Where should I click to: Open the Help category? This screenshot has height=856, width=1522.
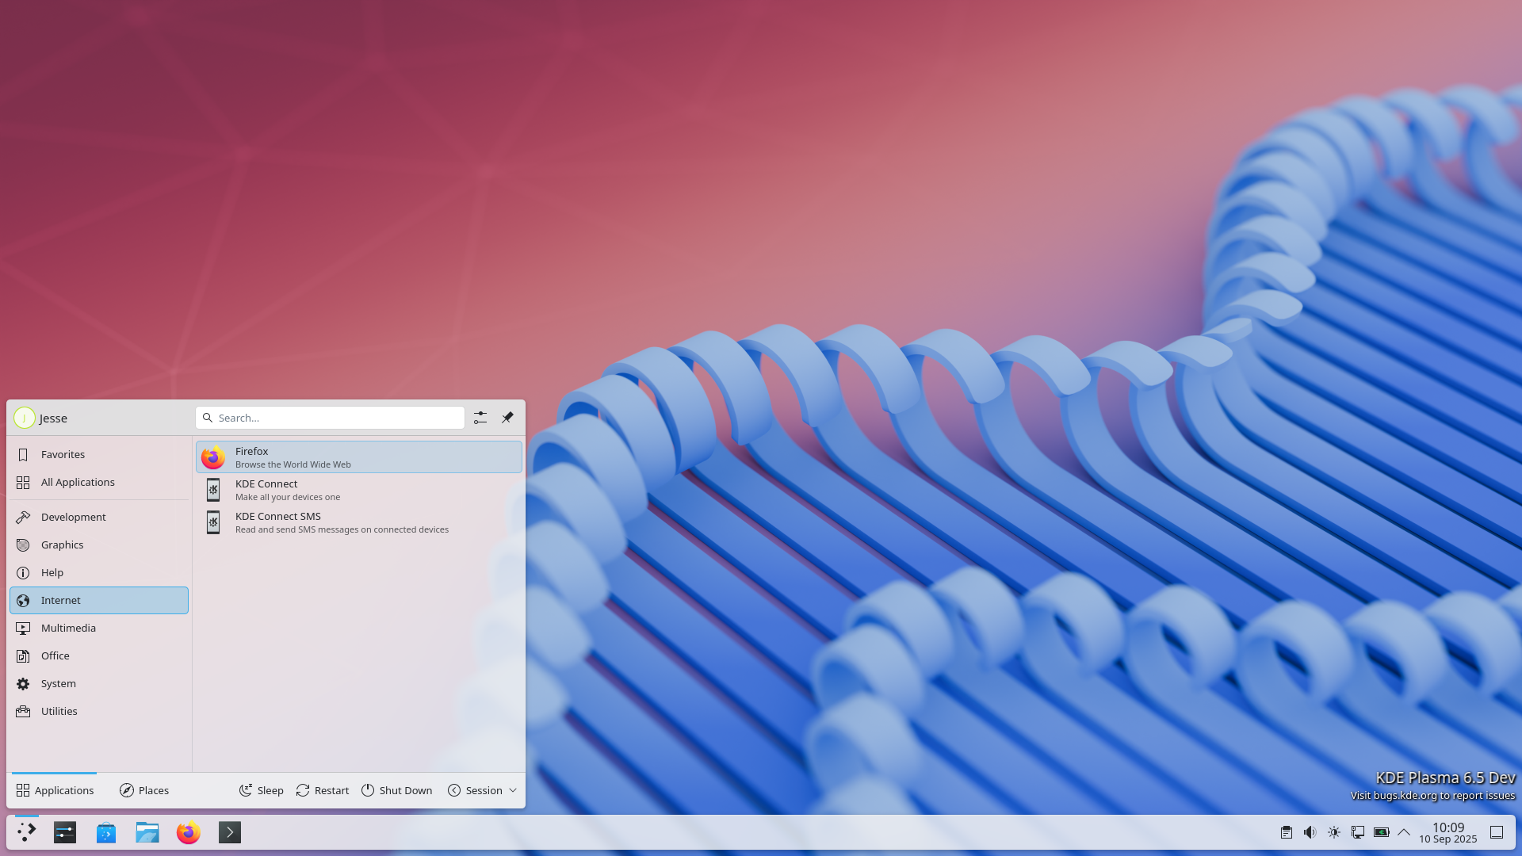pos(99,572)
